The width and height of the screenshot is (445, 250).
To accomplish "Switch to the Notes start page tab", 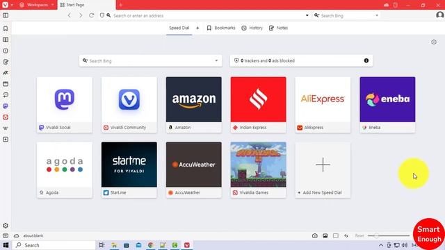I will tap(278, 28).
